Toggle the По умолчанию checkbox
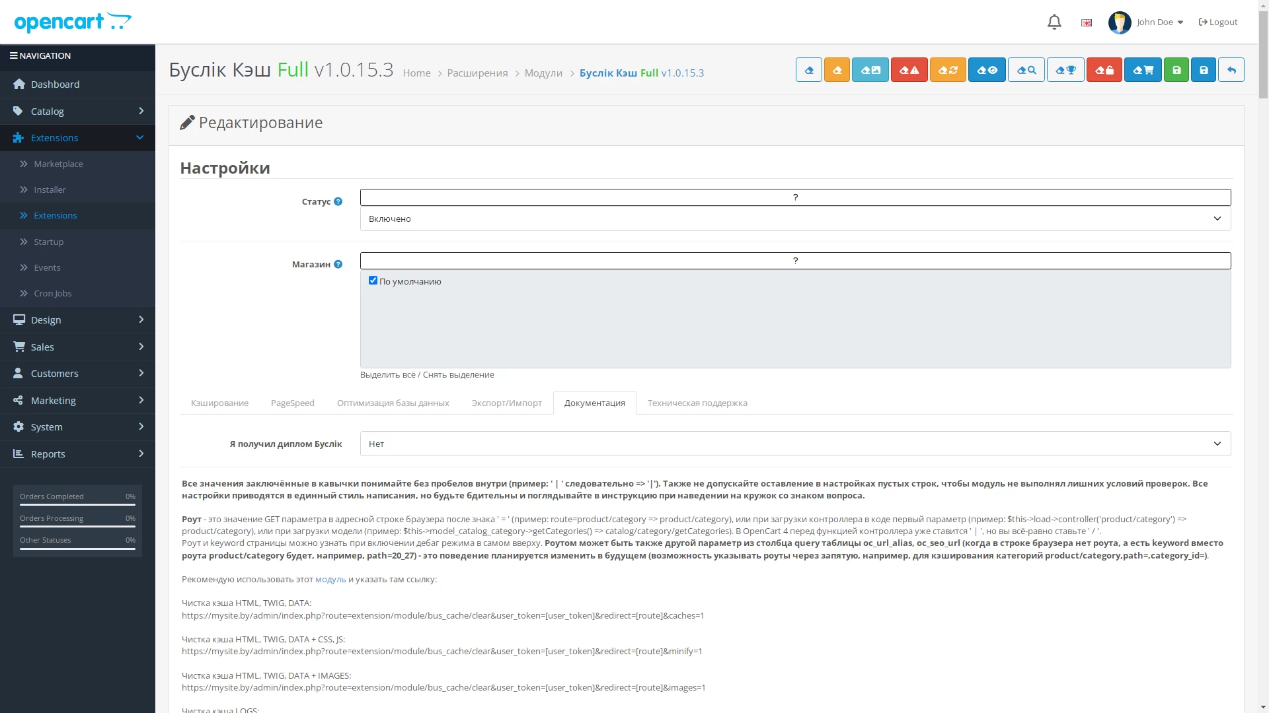The height and width of the screenshot is (713, 1269). pyautogui.click(x=373, y=281)
